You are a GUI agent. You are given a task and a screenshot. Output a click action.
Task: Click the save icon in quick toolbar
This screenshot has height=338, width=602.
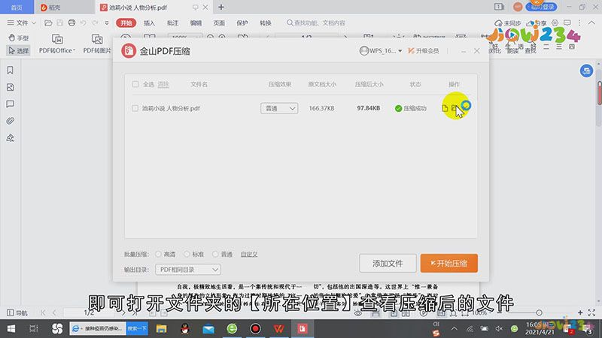[60, 23]
